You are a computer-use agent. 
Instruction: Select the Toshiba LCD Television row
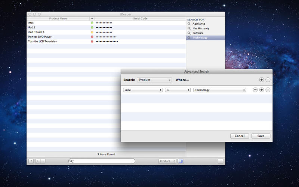click(x=107, y=42)
